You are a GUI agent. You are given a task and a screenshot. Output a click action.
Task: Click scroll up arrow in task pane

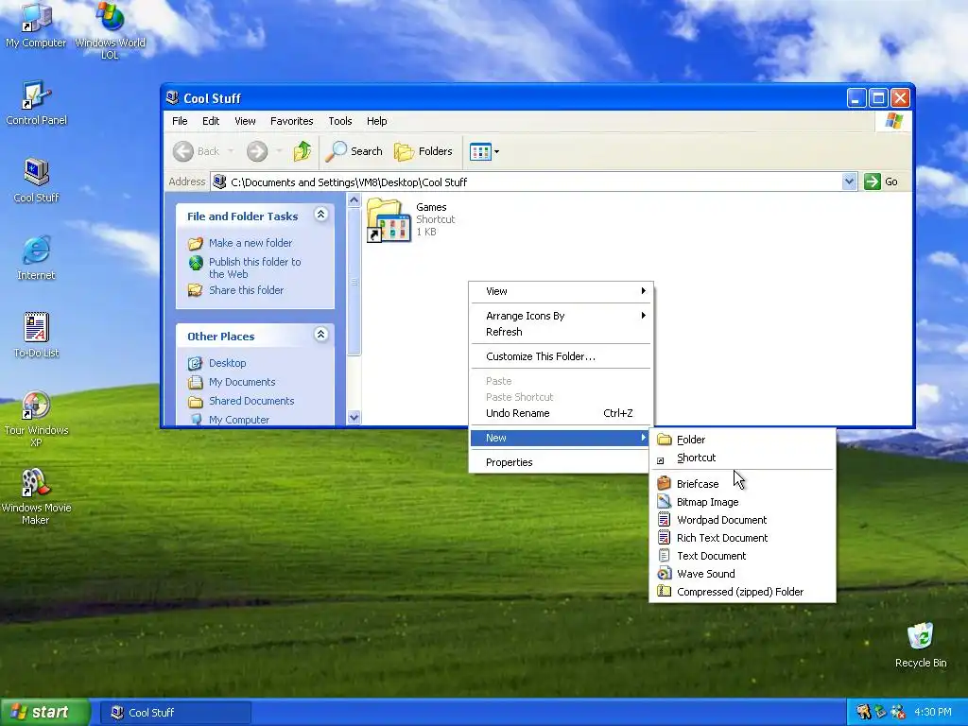pyautogui.click(x=354, y=200)
